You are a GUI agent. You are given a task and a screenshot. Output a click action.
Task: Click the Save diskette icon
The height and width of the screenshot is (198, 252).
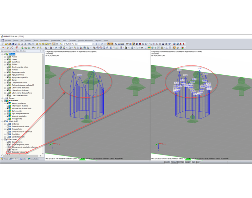pyautogui.click(x=16, y=44)
